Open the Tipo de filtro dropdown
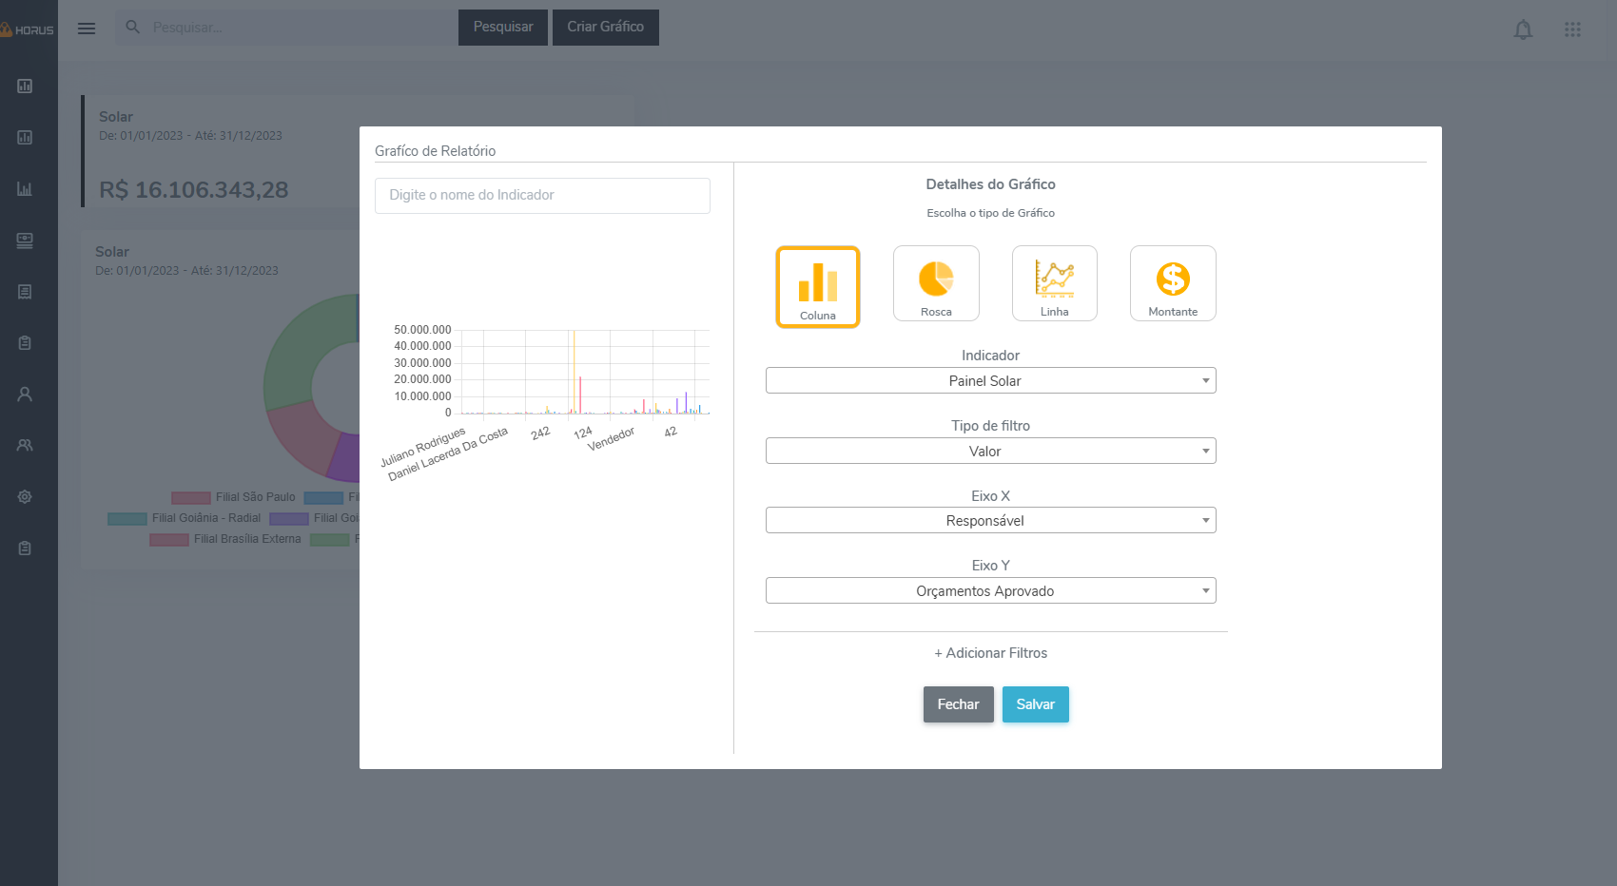Screen dimensions: 1617x886 [990, 452]
